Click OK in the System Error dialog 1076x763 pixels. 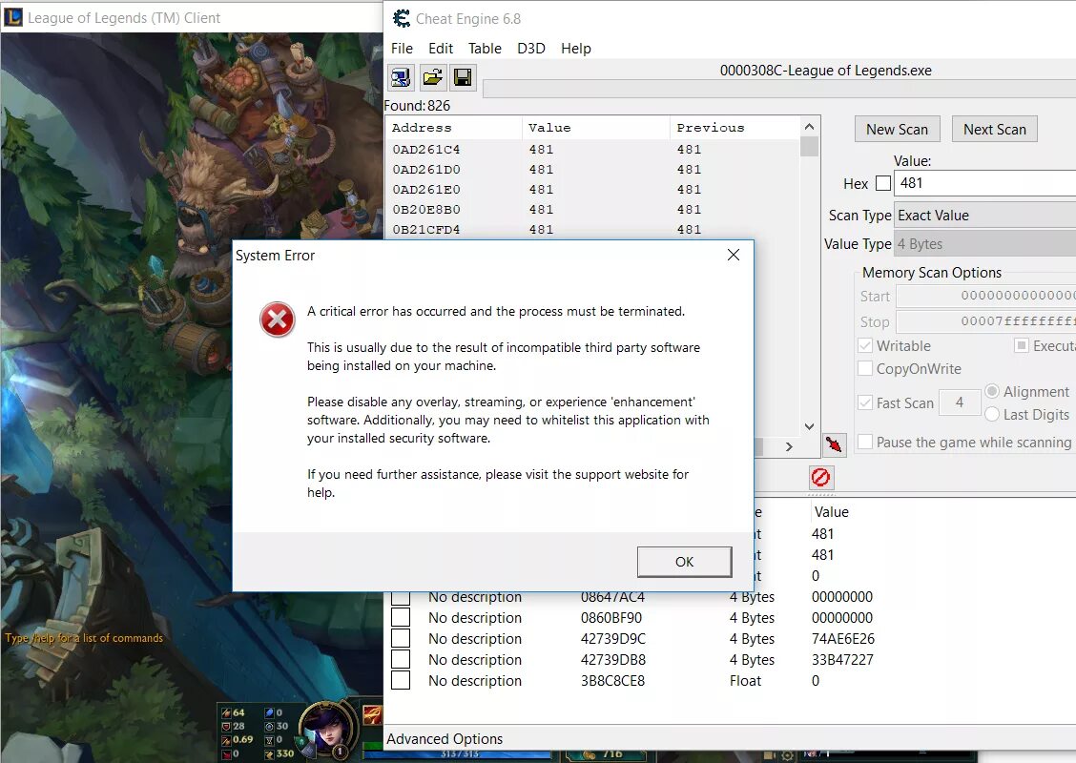[x=684, y=561]
